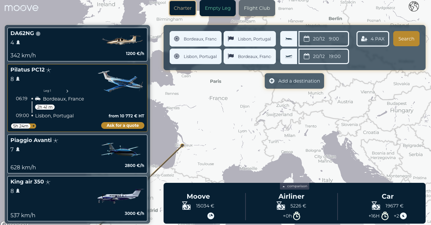Click the Car stopwatch icon
This screenshot has height=225, width=431.
pyautogui.click(x=385, y=216)
